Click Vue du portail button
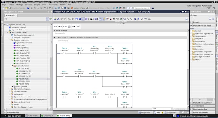 (13, 116)
